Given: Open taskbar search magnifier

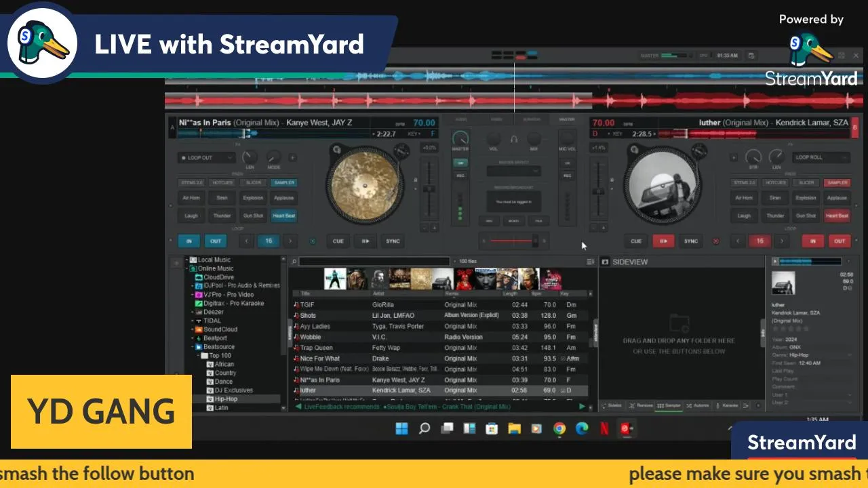Looking at the screenshot, I should 425,428.
